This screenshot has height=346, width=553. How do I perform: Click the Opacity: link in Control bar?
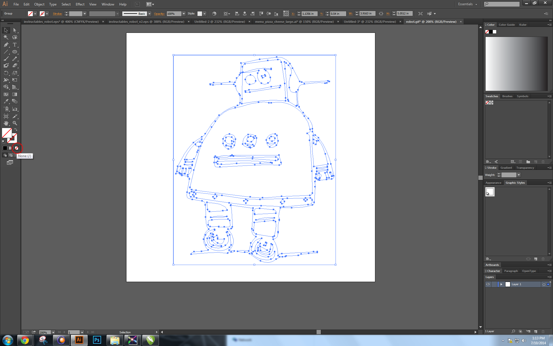[159, 14]
